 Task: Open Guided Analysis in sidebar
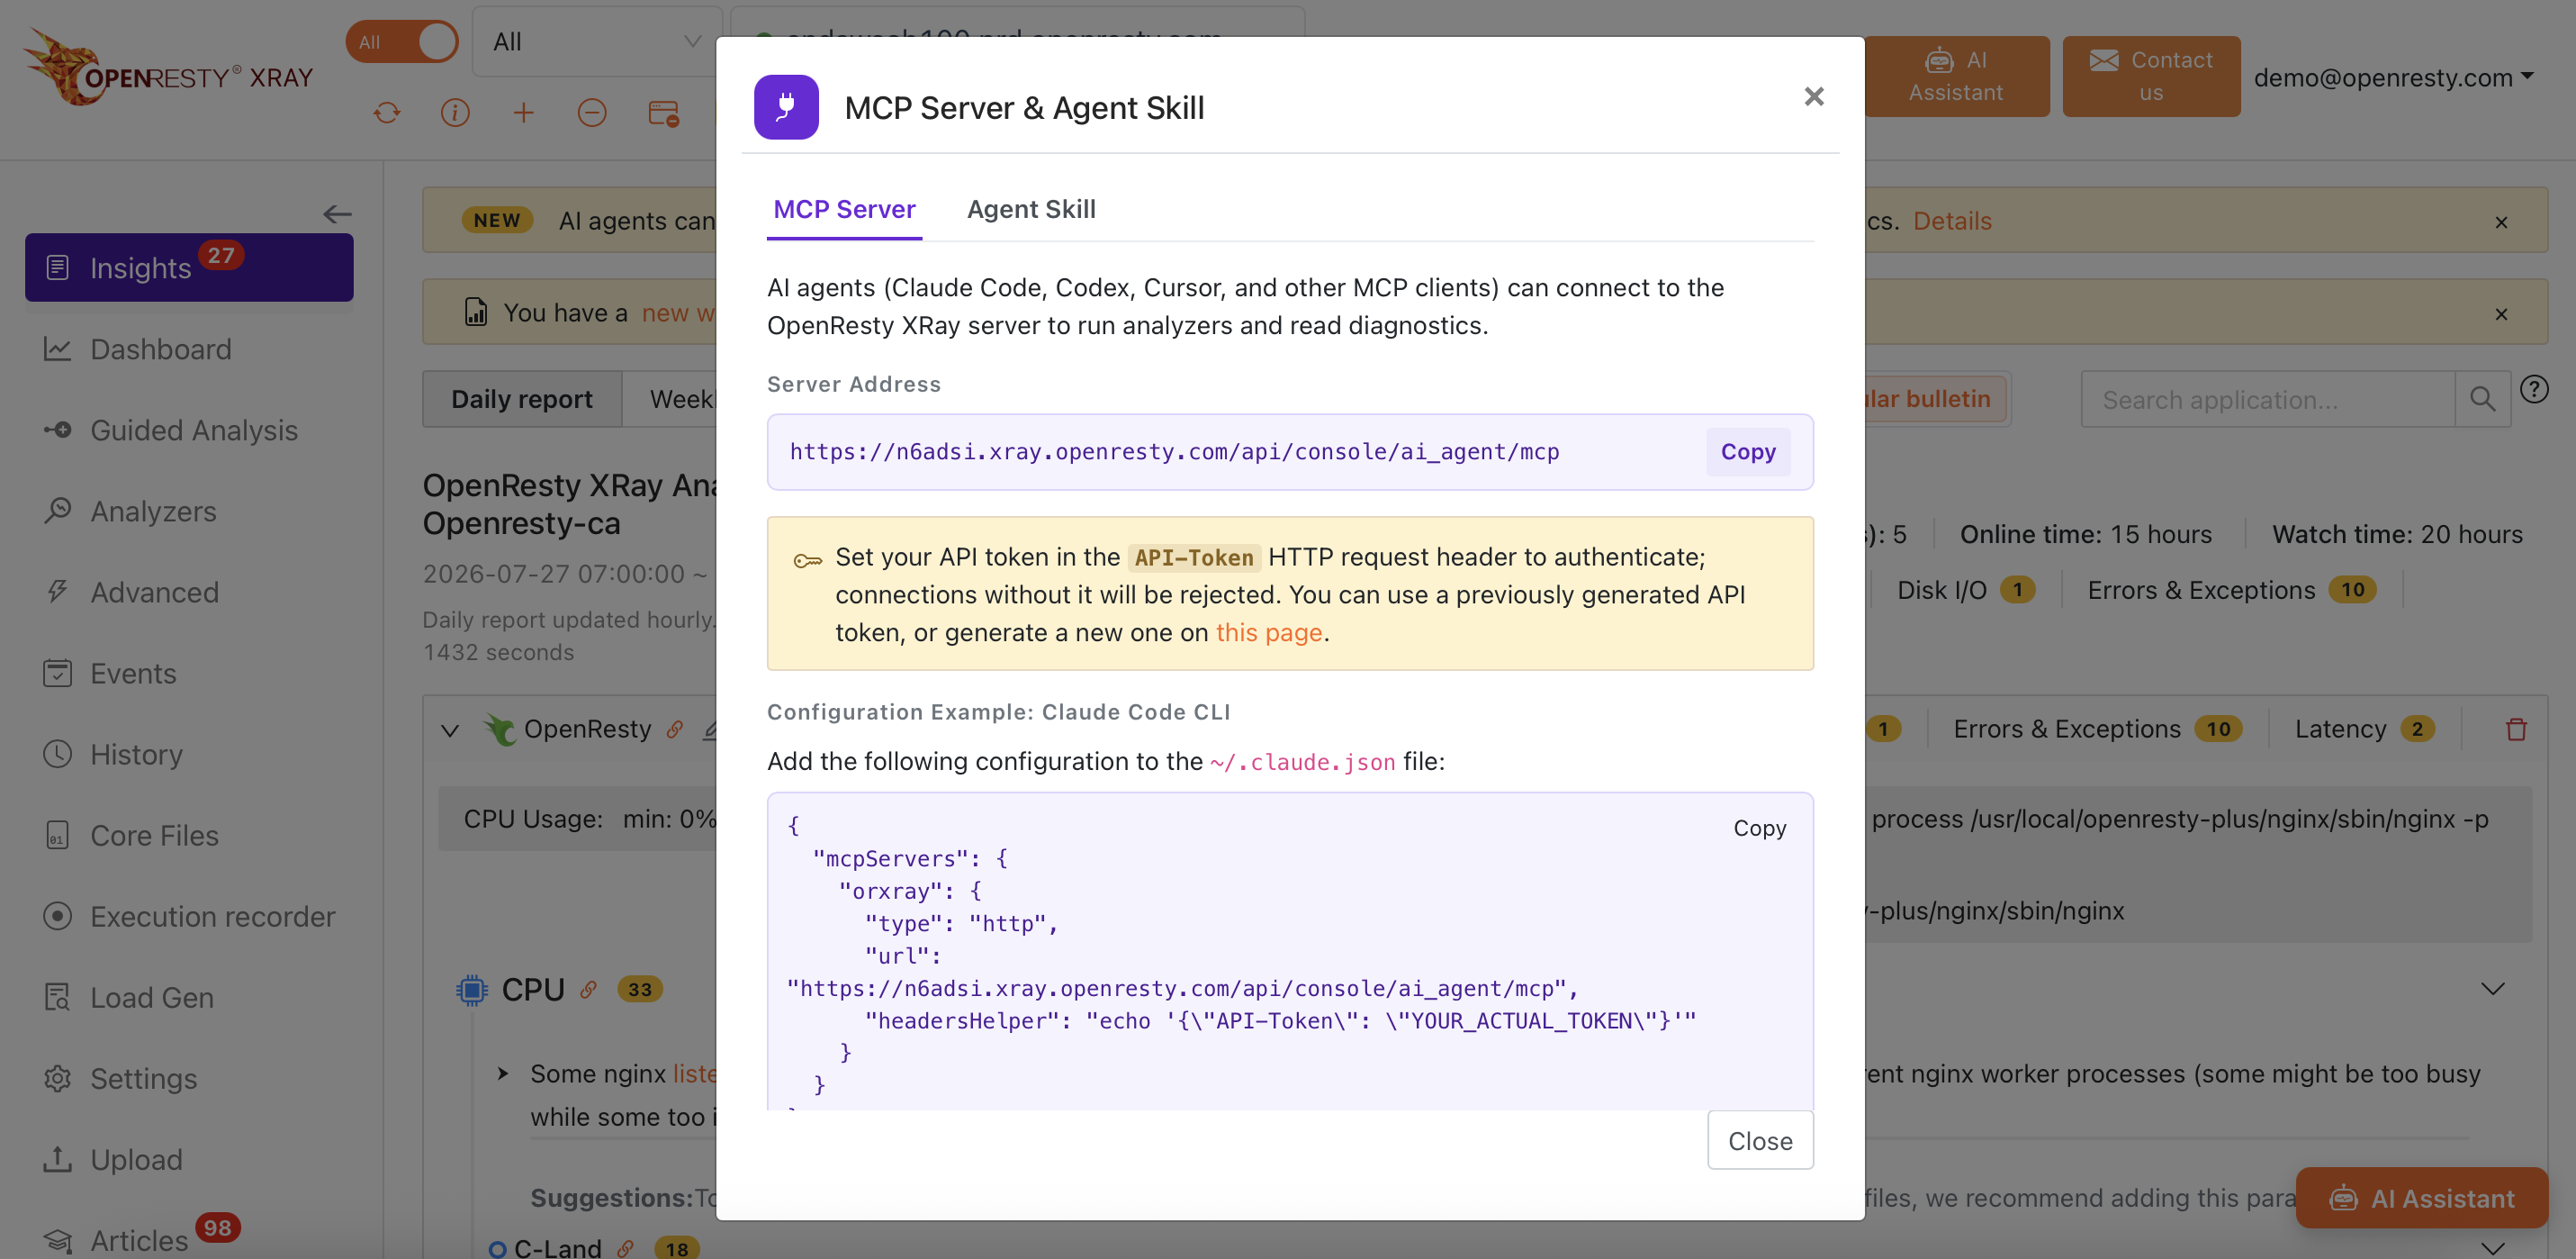click(193, 430)
